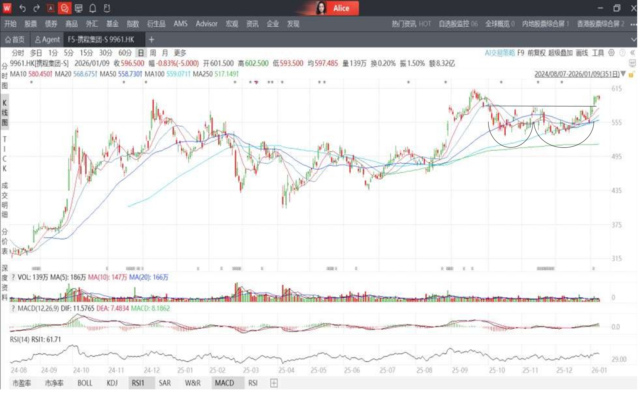Click the undo arrow icon
This screenshot has width=644, height=395.
[22, 8]
